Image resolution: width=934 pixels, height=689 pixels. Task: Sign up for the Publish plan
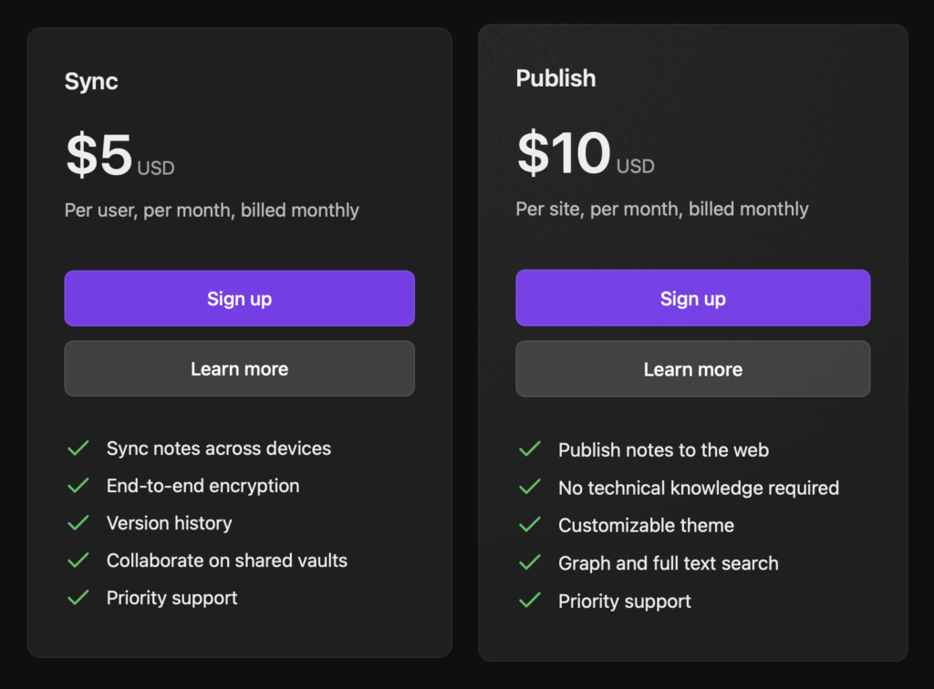692,299
